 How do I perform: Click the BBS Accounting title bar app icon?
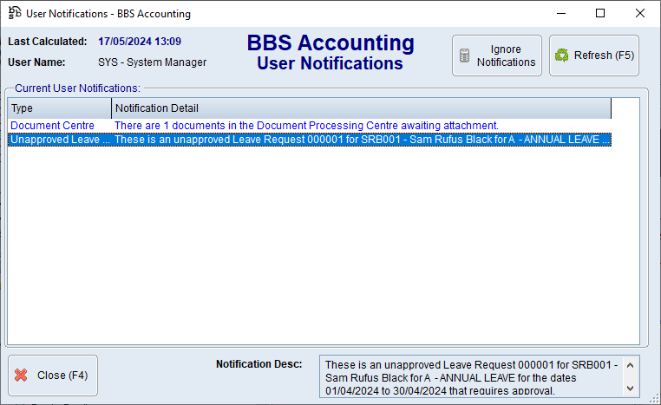(14, 13)
